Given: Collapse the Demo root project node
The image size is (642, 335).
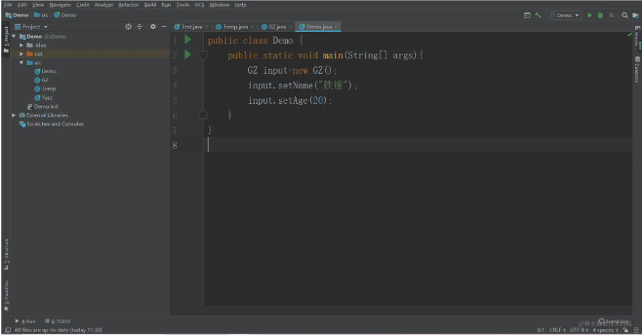Looking at the screenshot, I should (x=14, y=37).
